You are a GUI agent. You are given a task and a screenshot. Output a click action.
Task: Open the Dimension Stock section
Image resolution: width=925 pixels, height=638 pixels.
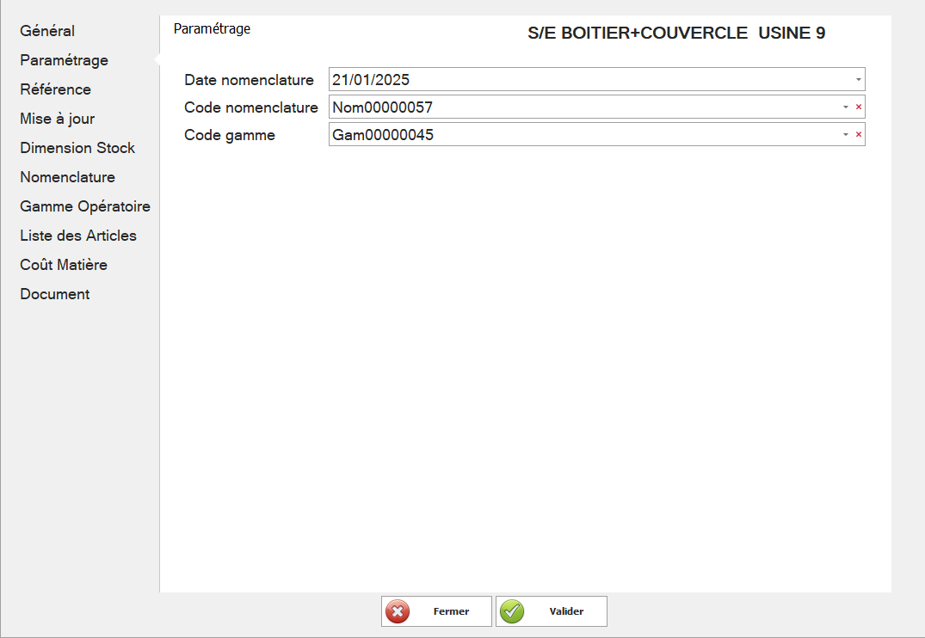click(x=77, y=148)
